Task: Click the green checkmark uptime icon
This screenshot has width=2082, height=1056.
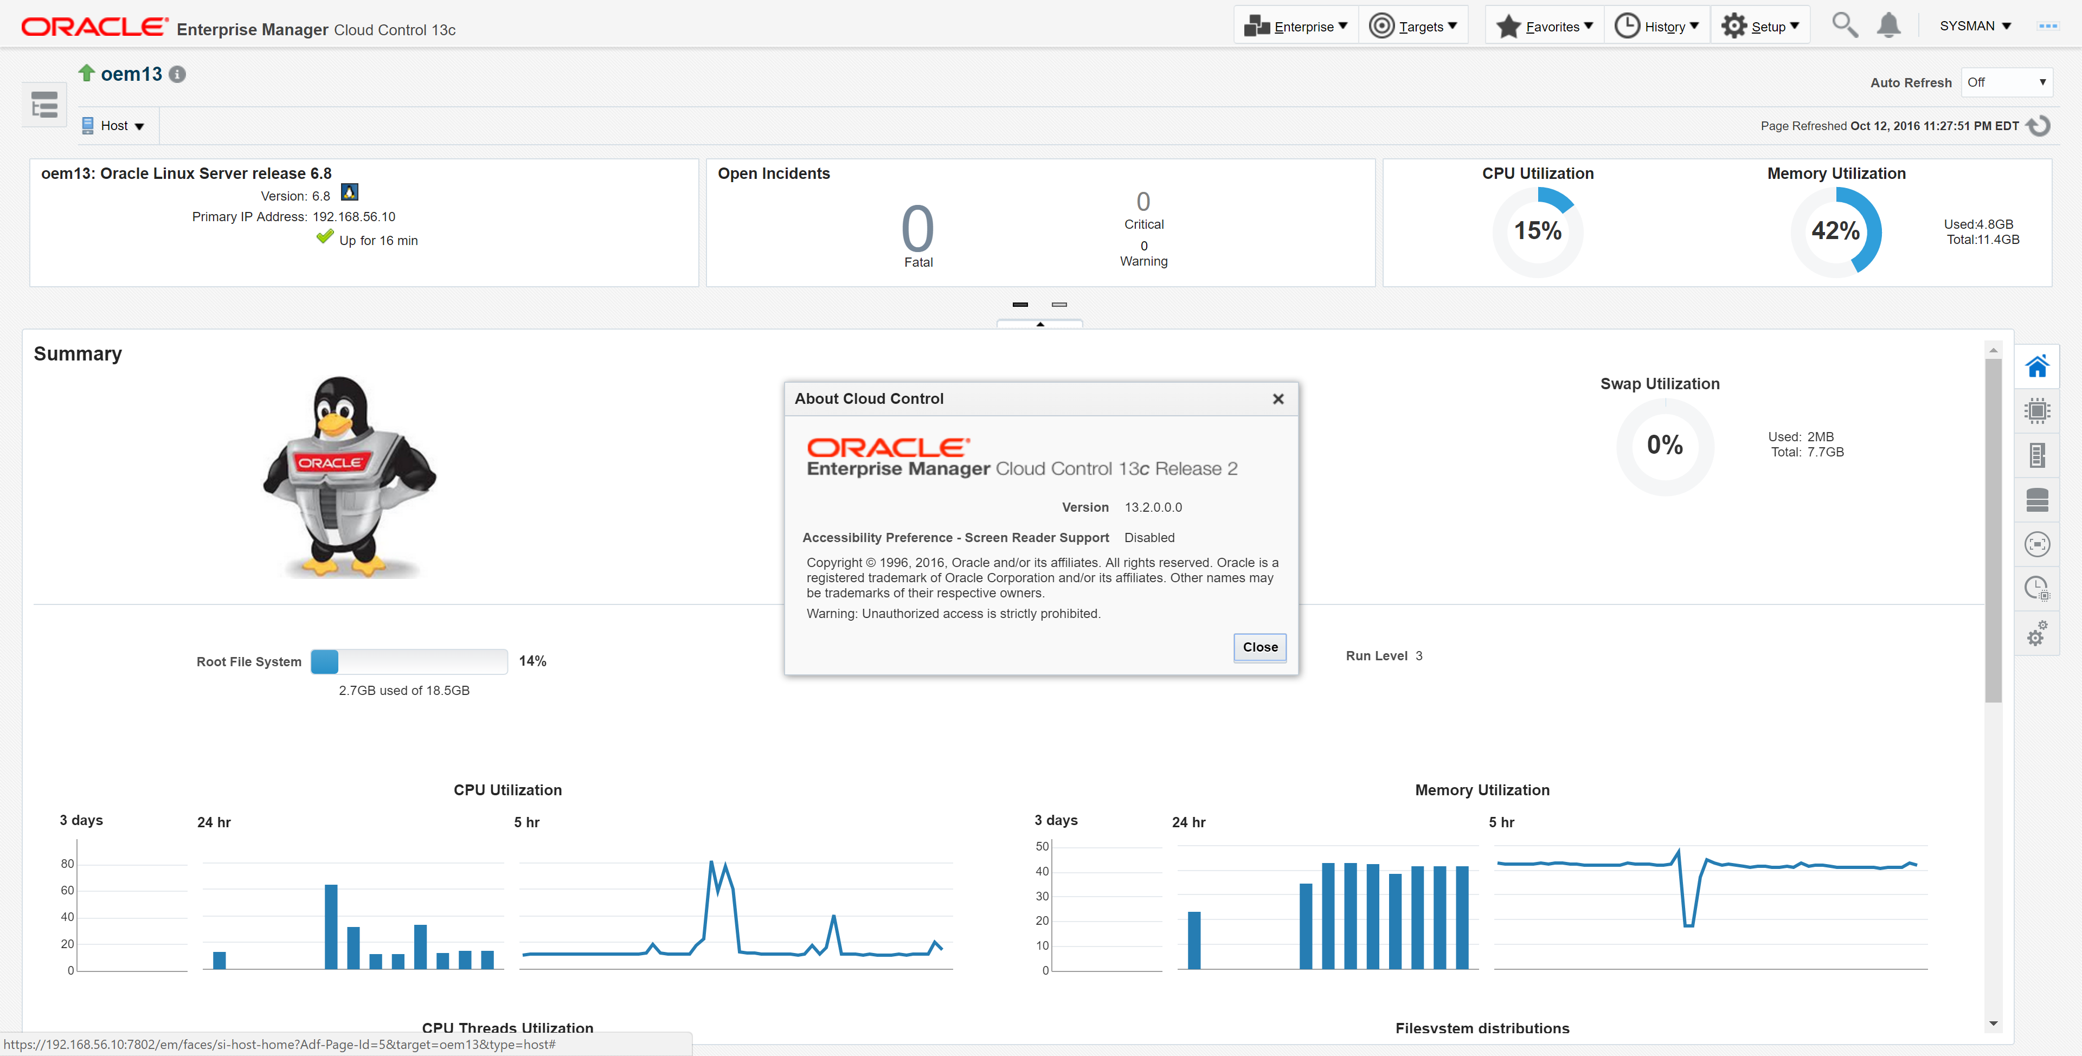Action: 325,237
